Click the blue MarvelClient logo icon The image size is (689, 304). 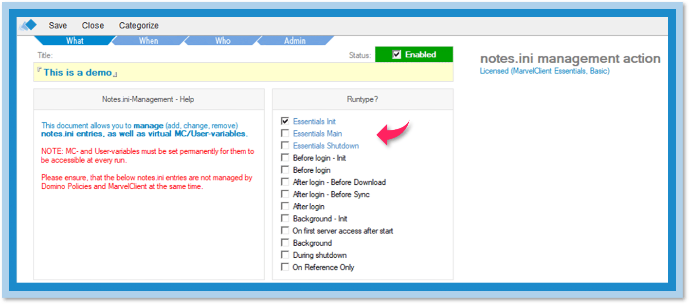point(28,25)
